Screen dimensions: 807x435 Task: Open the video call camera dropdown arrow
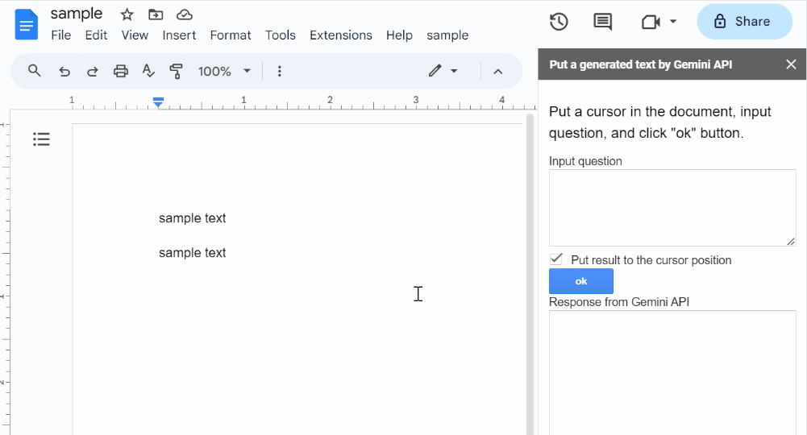[x=672, y=22]
